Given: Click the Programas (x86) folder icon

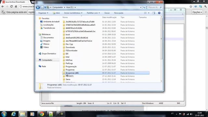Looking at the screenshot, I should (x=64, y=73).
